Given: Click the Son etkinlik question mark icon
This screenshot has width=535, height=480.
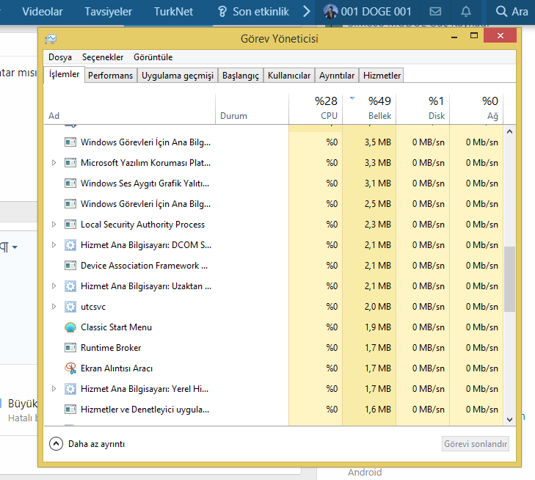Looking at the screenshot, I should click(x=222, y=12).
